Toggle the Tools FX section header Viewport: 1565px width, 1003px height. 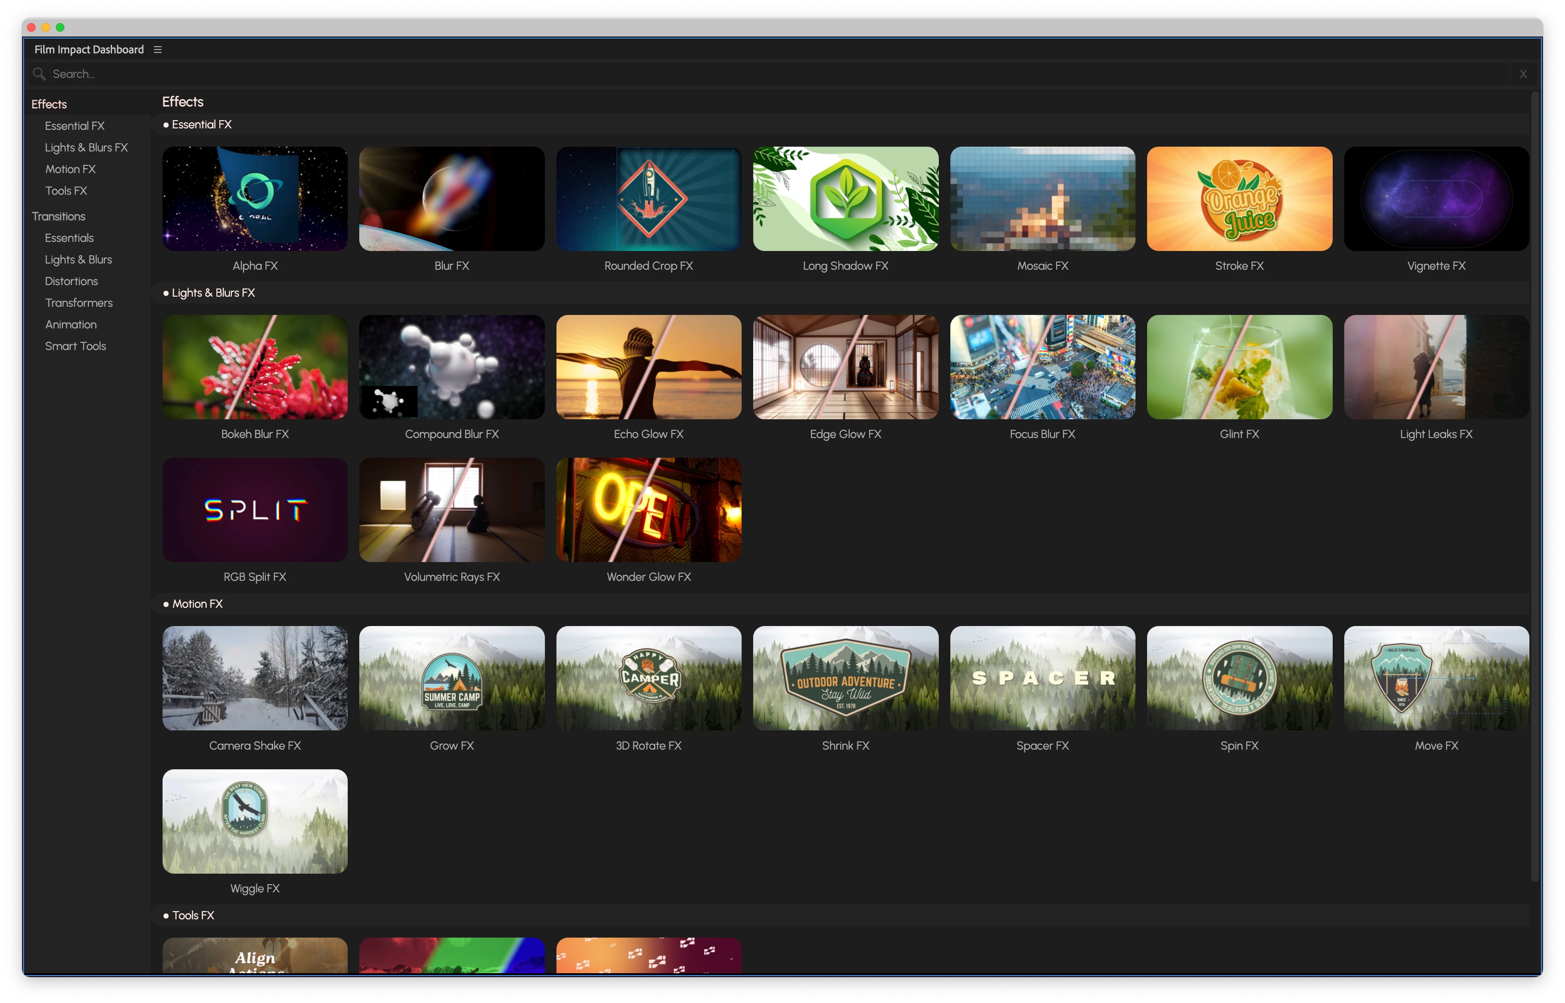(x=193, y=915)
